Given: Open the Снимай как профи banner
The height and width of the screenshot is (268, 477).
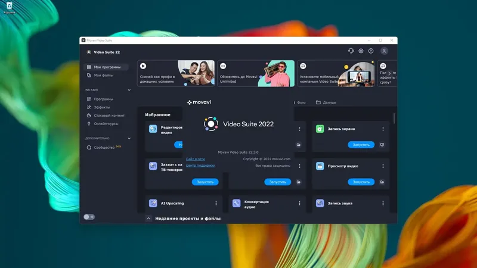Looking at the screenshot, I should click(176, 73).
